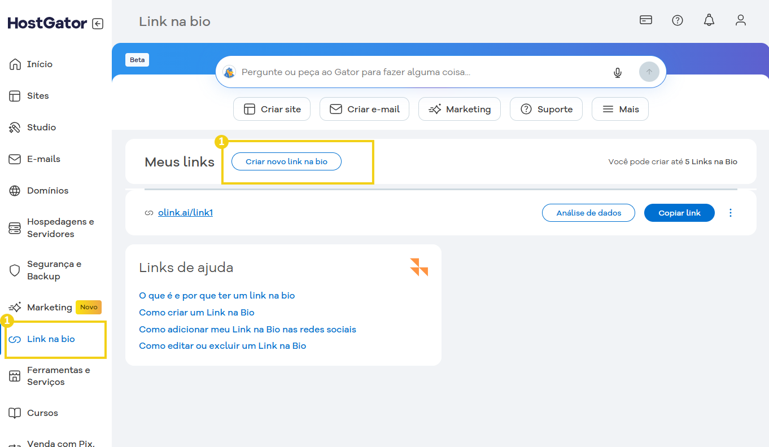Open the user account profile icon
The height and width of the screenshot is (447, 769).
[x=741, y=20]
